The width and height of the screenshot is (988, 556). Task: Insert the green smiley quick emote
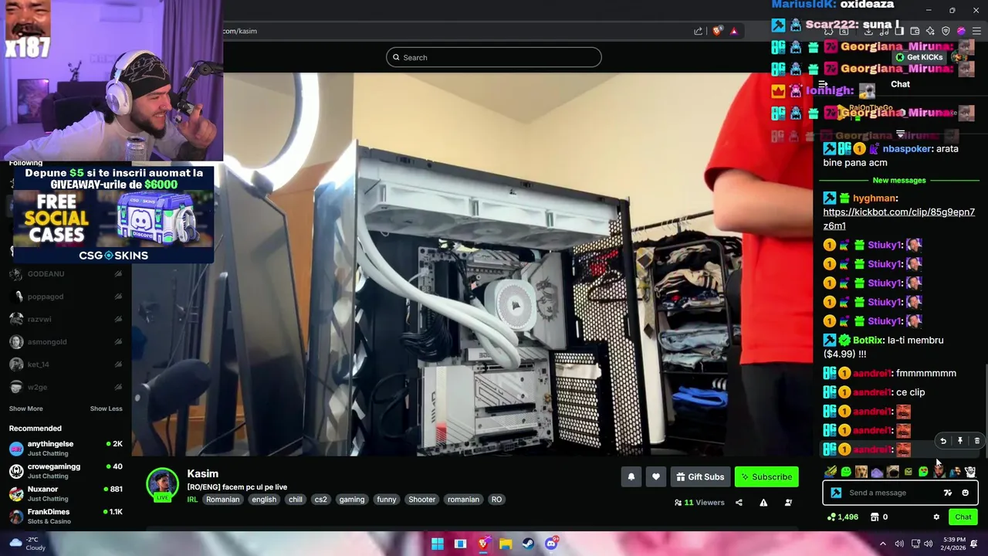coord(846,472)
